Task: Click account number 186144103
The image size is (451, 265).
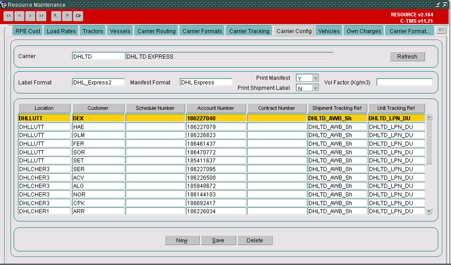Action: click(x=216, y=195)
